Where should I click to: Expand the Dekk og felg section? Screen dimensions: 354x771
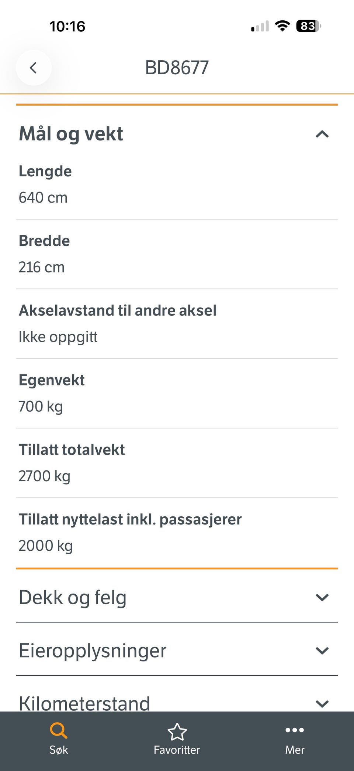pyautogui.click(x=177, y=597)
